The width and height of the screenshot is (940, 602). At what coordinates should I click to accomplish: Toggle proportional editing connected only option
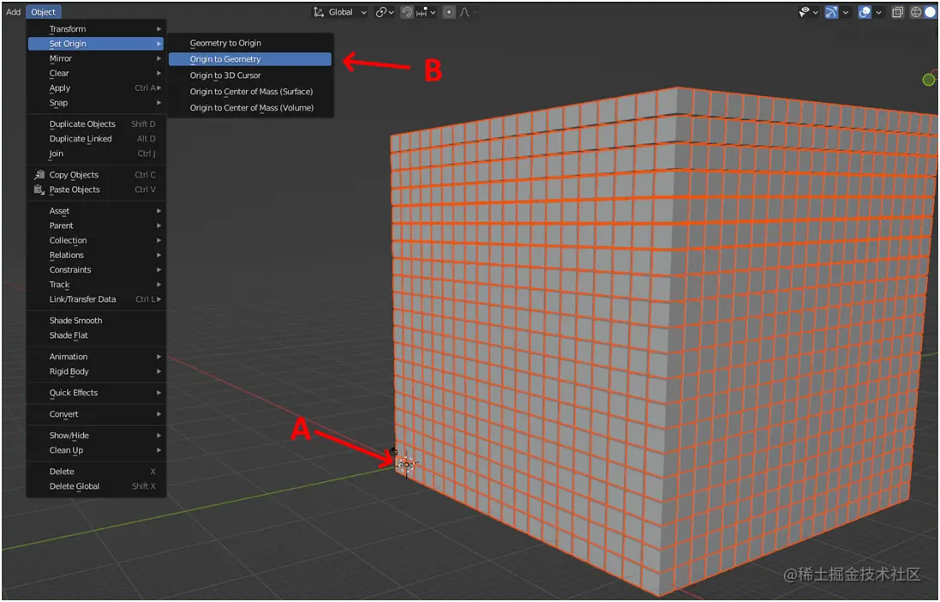click(474, 12)
